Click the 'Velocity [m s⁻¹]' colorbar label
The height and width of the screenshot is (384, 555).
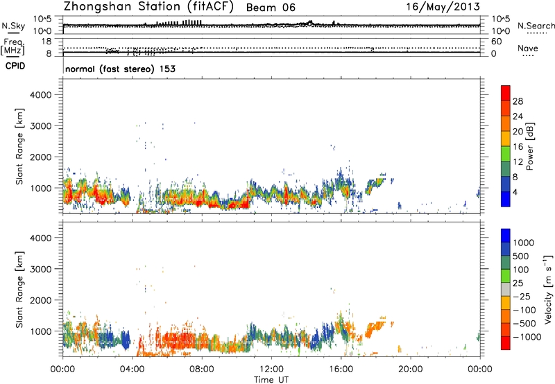tap(548, 289)
